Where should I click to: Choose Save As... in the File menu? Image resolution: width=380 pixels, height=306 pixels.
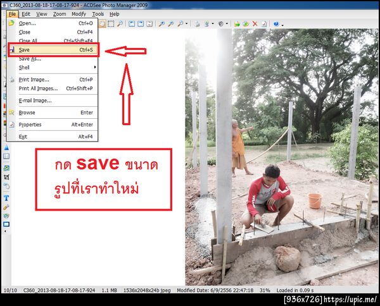pos(53,59)
